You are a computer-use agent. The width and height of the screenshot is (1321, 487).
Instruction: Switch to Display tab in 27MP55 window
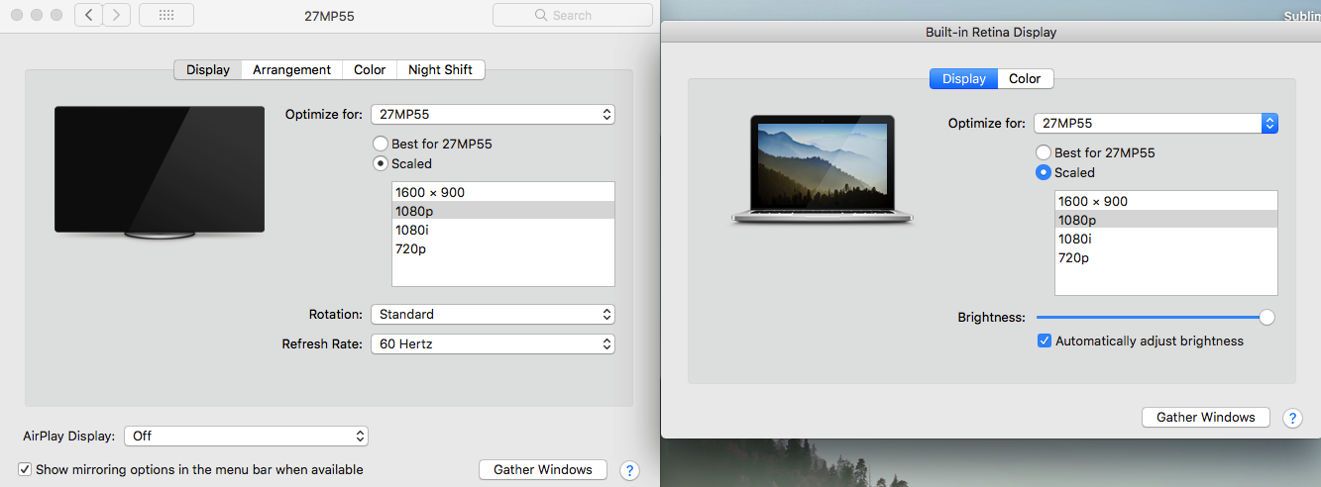208,69
